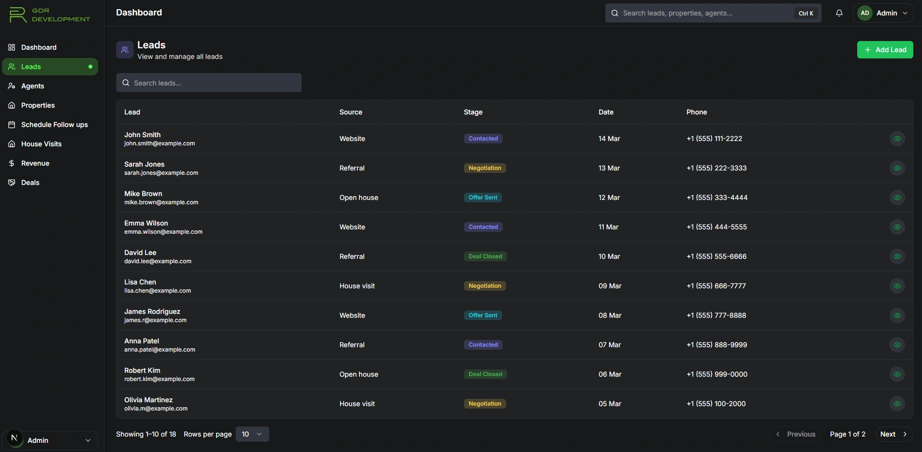Open the rows per page dropdown
This screenshot has height=452, width=922.
click(x=252, y=434)
